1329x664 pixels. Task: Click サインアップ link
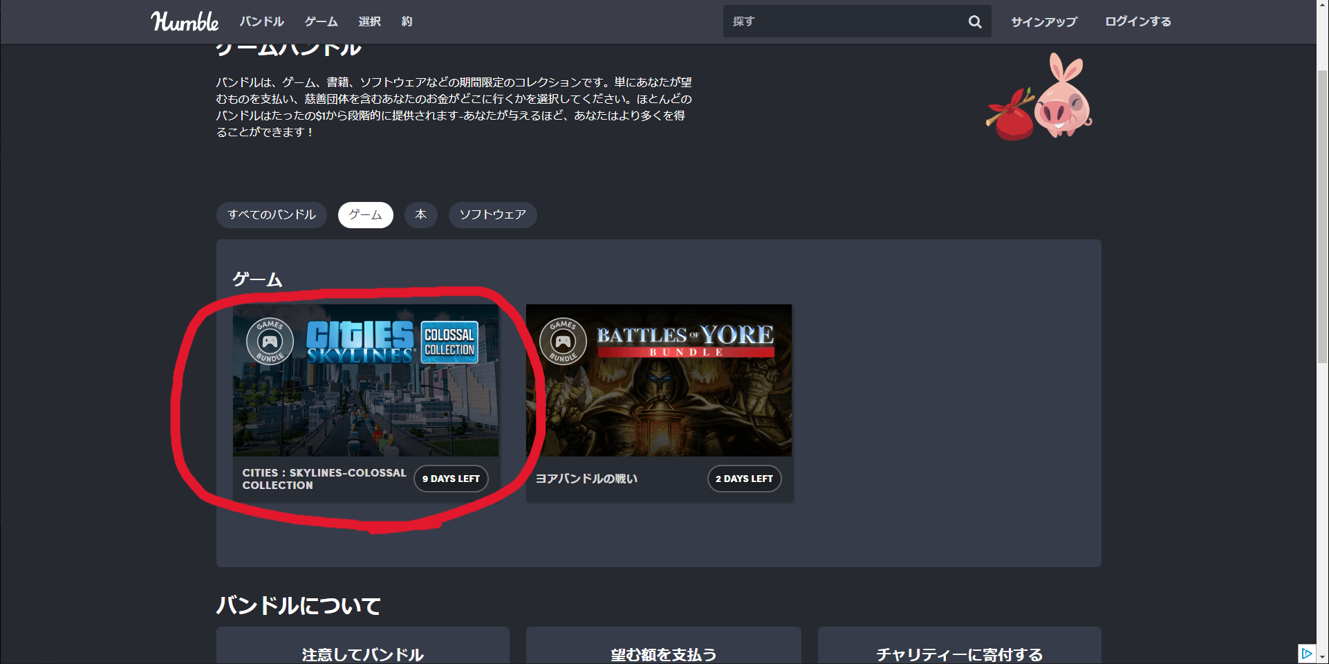click(x=1044, y=21)
